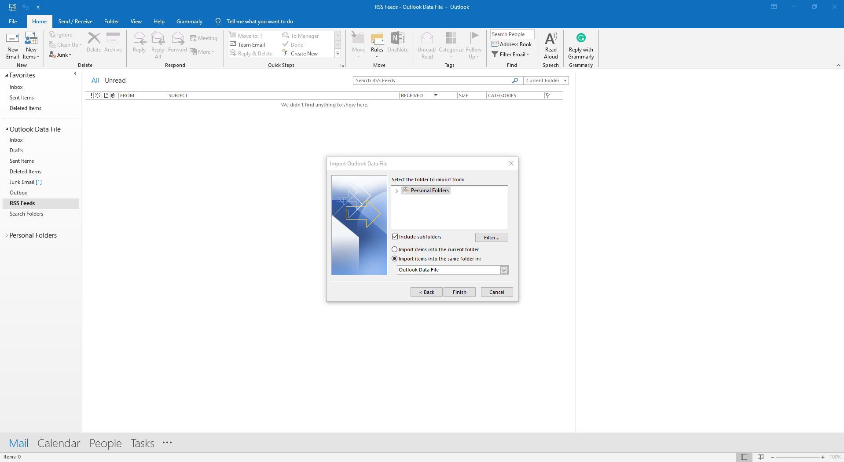The height and width of the screenshot is (462, 844).
Task: Switch to Calendar view
Action: (59, 443)
